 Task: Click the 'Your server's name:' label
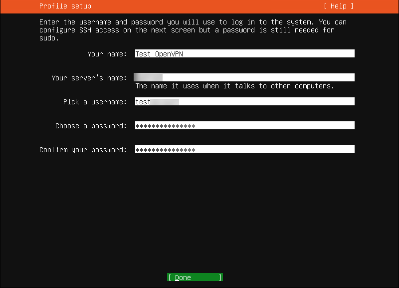pos(89,78)
